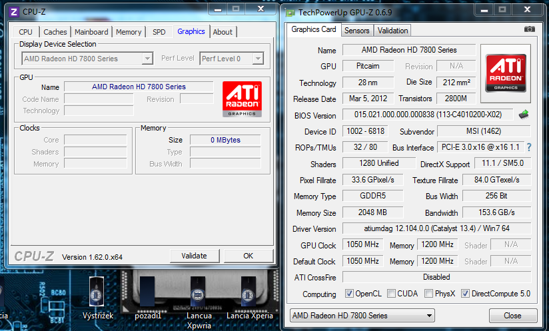Screen dimensions: 549x331
Task: Click the Technology value 28 nm
Action: (368, 82)
